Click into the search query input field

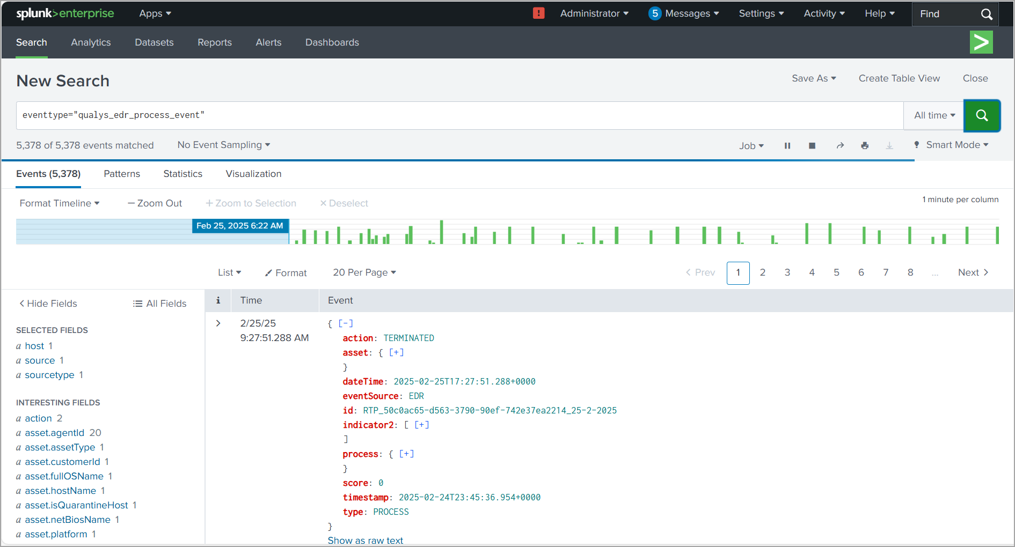456,115
